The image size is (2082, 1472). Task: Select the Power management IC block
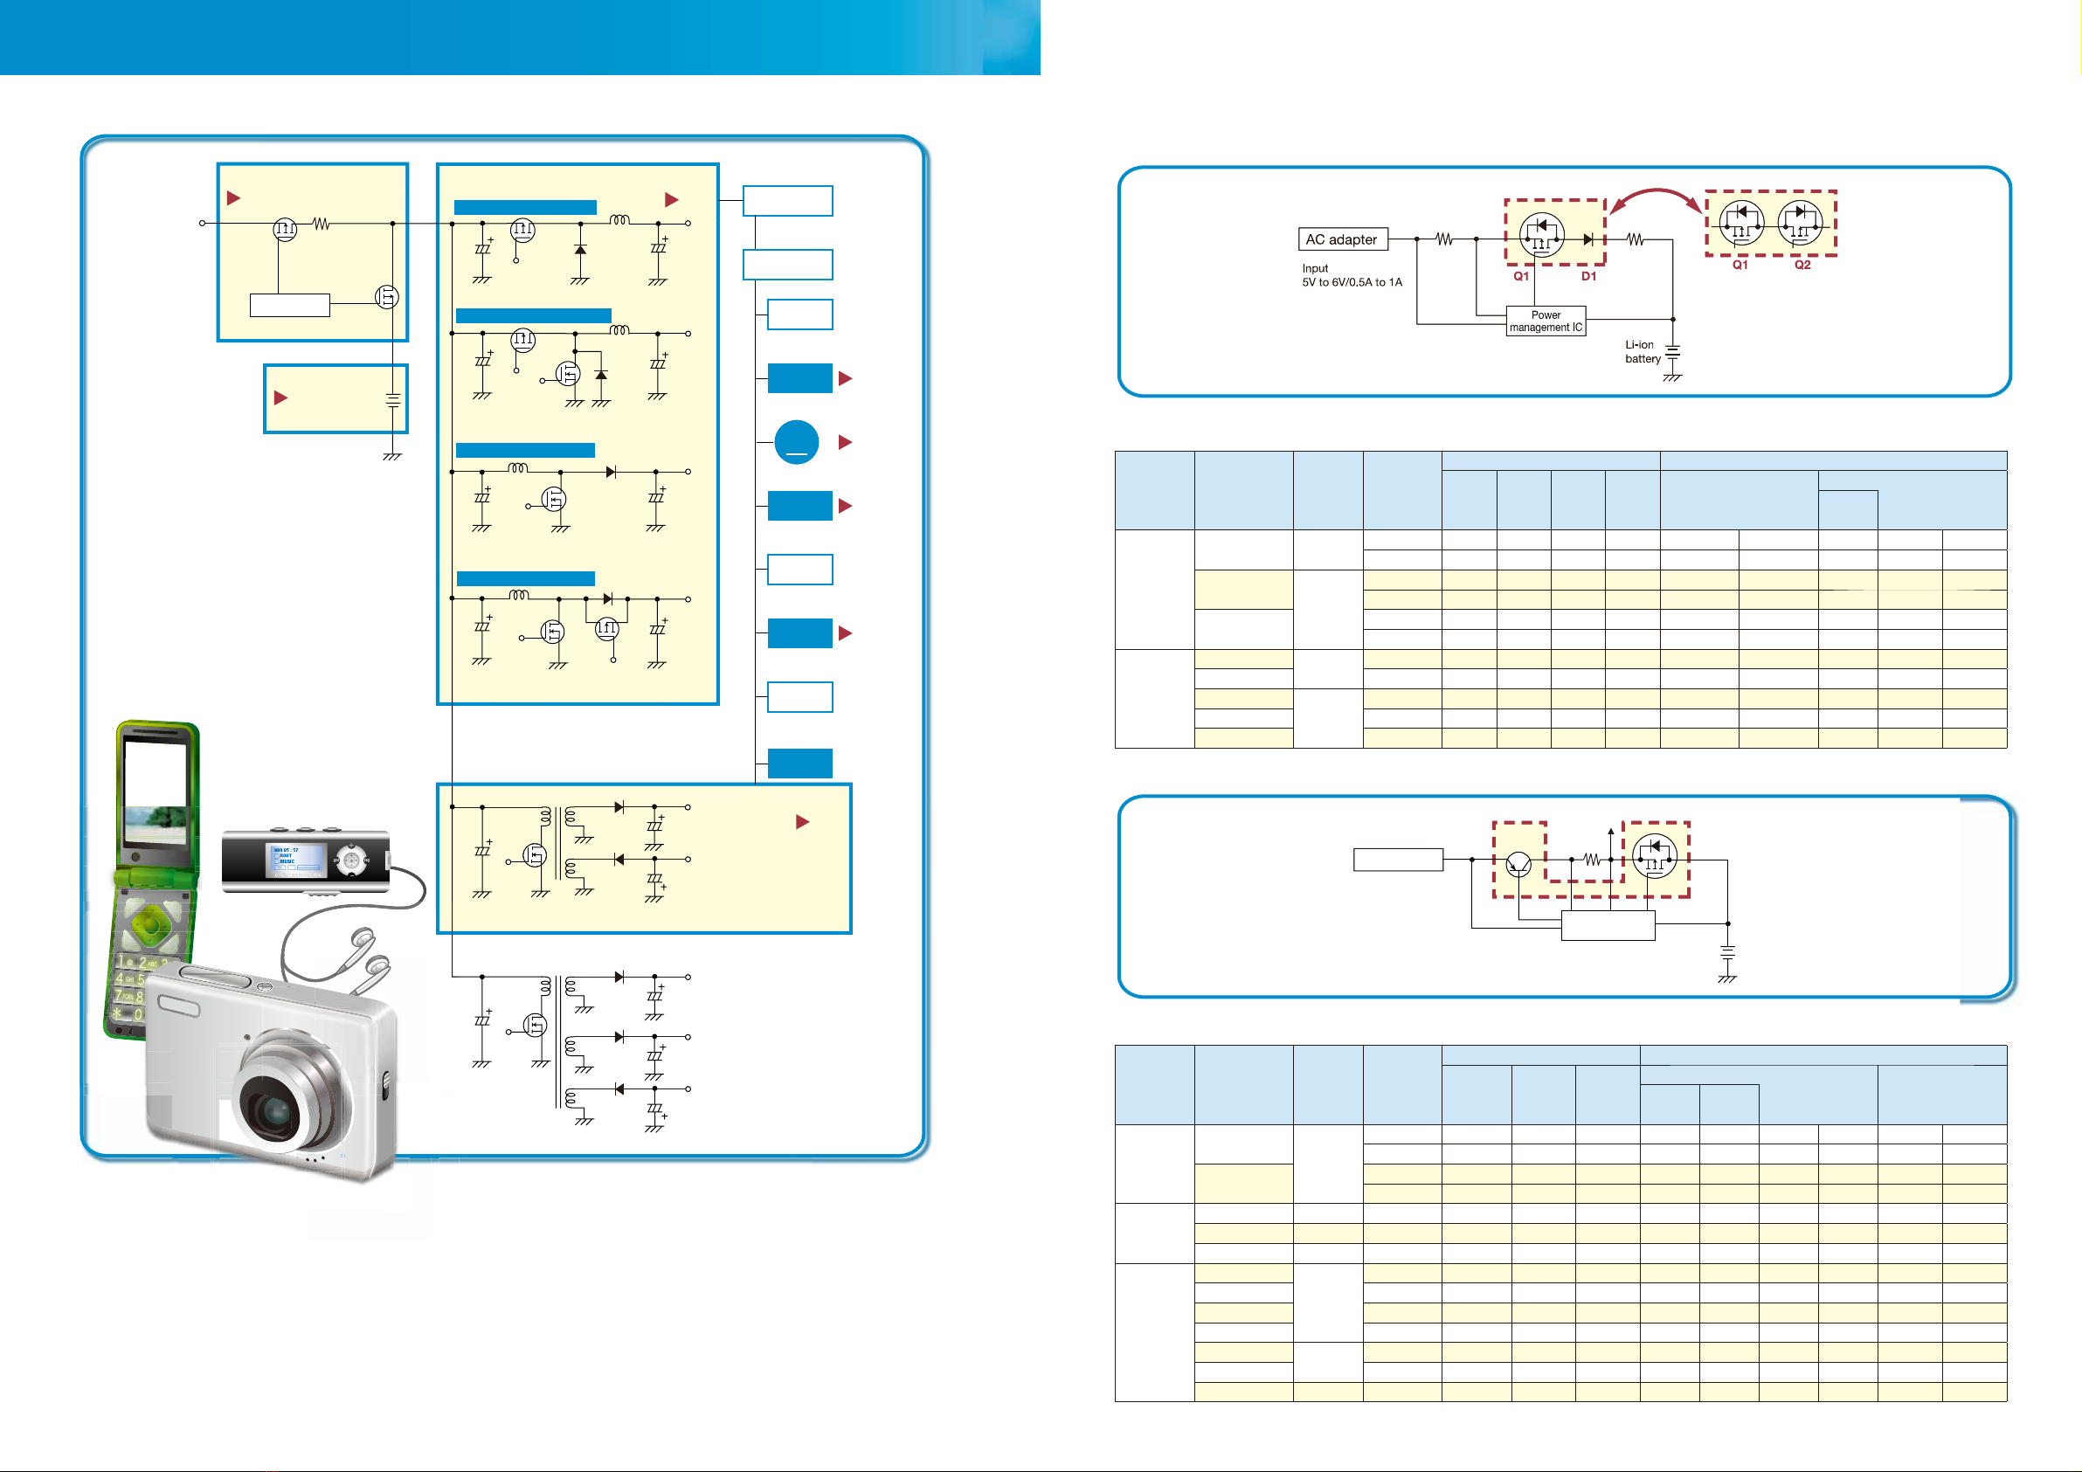pyautogui.click(x=1546, y=321)
